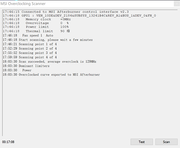This screenshot has width=180, height=148.
Task: Click the 'Dominant limiters' log line
Action: click(x=26, y=66)
